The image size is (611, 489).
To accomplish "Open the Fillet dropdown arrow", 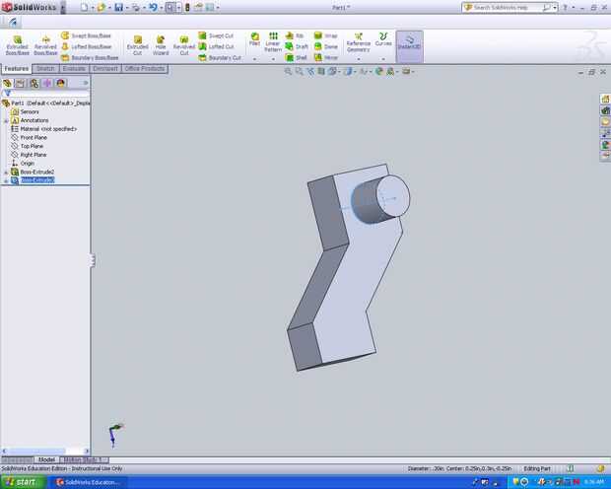I will (255, 59).
